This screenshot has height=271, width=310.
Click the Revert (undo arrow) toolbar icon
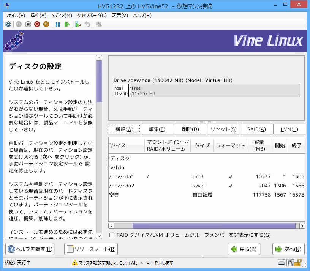pyautogui.click(x=87, y=24)
